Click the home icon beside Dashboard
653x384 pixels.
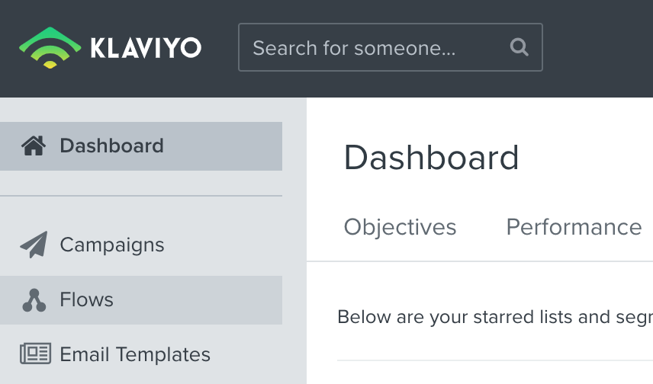pyautogui.click(x=33, y=146)
